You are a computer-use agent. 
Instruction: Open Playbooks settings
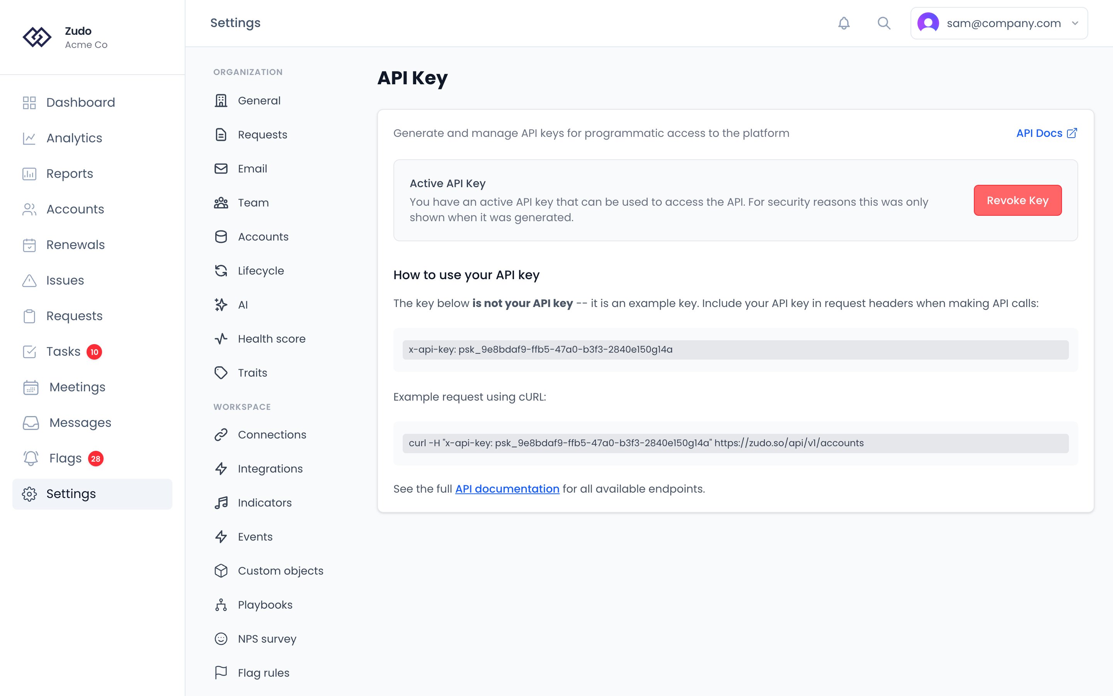coord(254,605)
